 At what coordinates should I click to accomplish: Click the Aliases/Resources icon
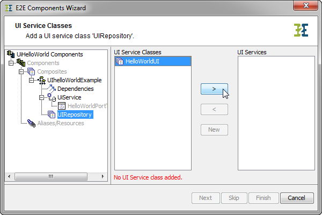[31, 123]
